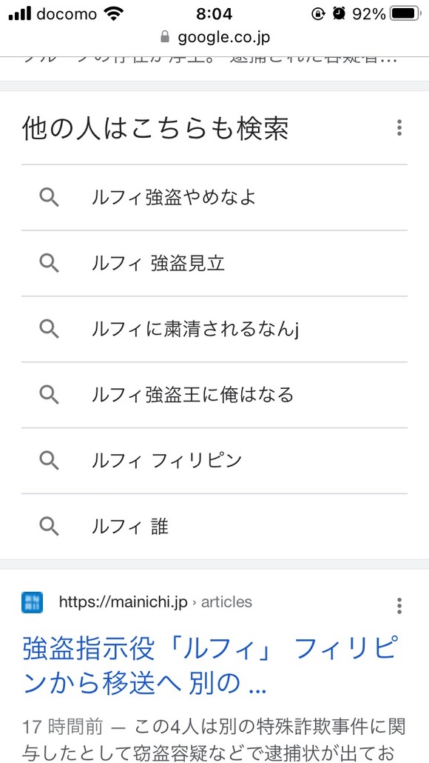Click the search icon beside ルフィ 誰
Image resolution: width=429 pixels, height=763 pixels.
49,526
